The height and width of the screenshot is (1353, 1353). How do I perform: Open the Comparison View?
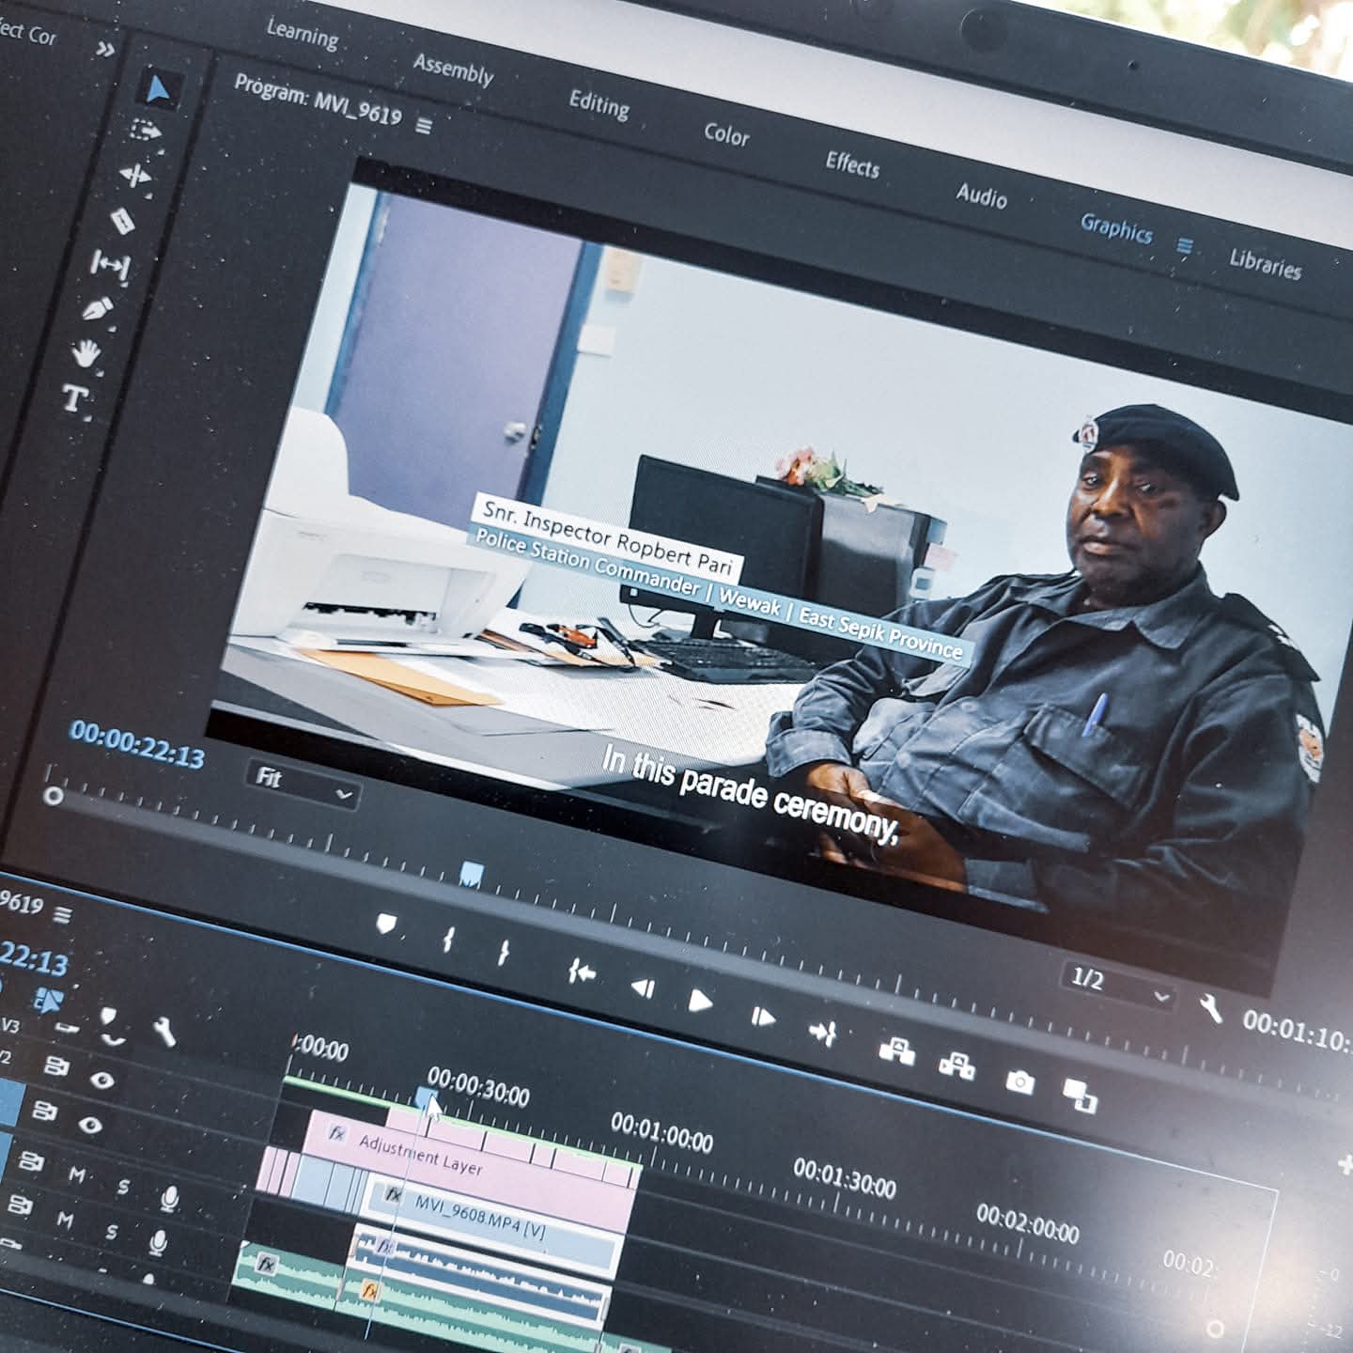[x=1080, y=1096]
